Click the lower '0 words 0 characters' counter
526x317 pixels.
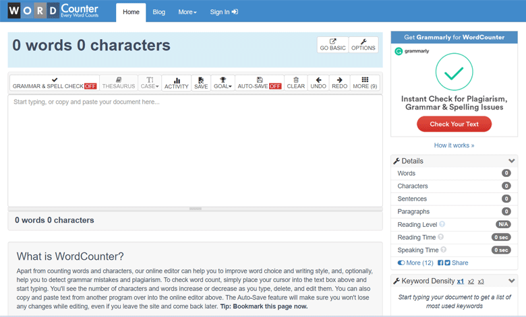tap(55, 220)
